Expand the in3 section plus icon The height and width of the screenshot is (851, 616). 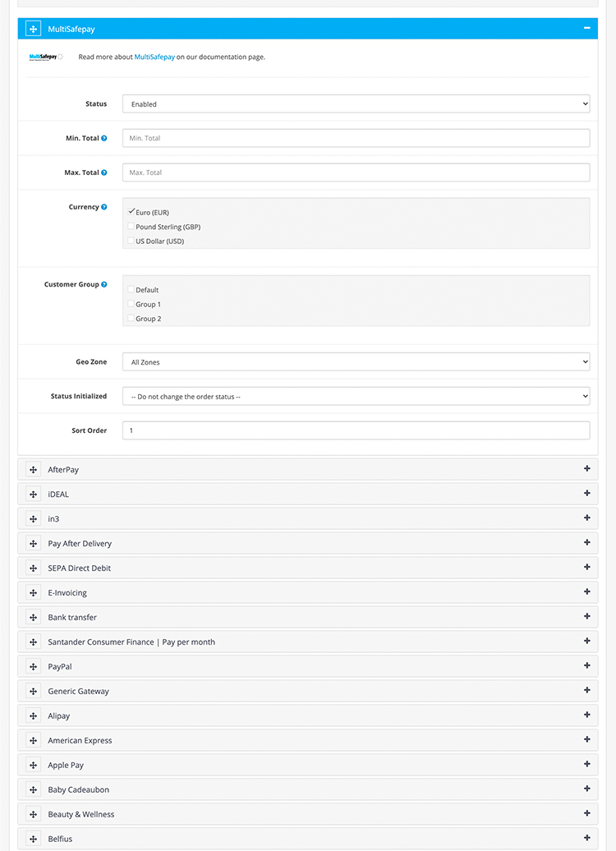[x=586, y=517]
